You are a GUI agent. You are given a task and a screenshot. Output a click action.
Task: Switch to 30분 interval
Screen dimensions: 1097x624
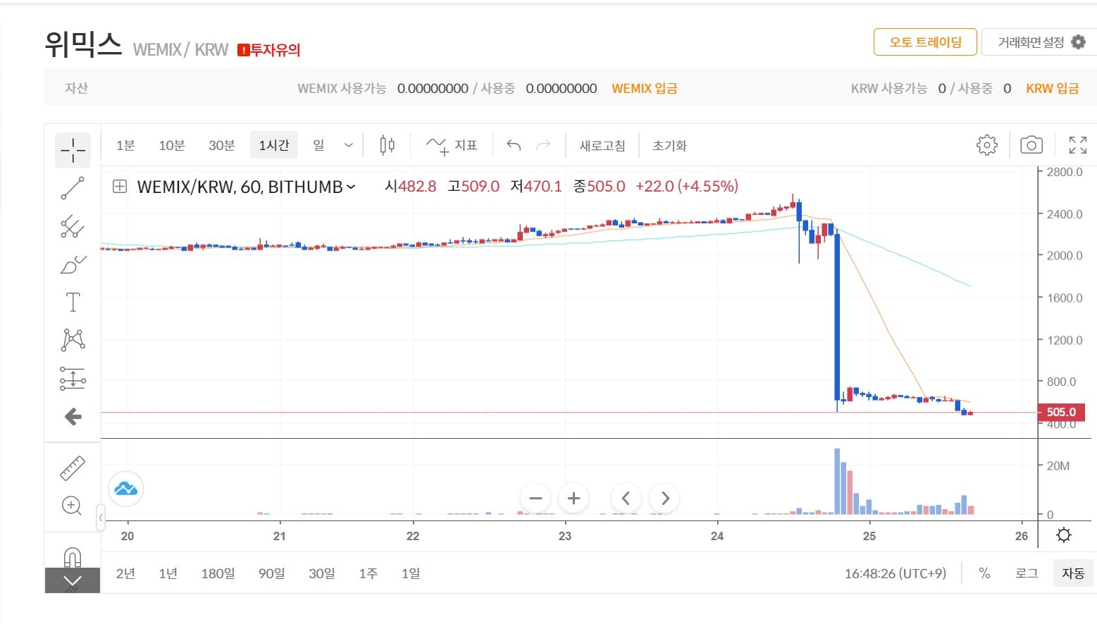pyautogui.click(x=221, y=146)
